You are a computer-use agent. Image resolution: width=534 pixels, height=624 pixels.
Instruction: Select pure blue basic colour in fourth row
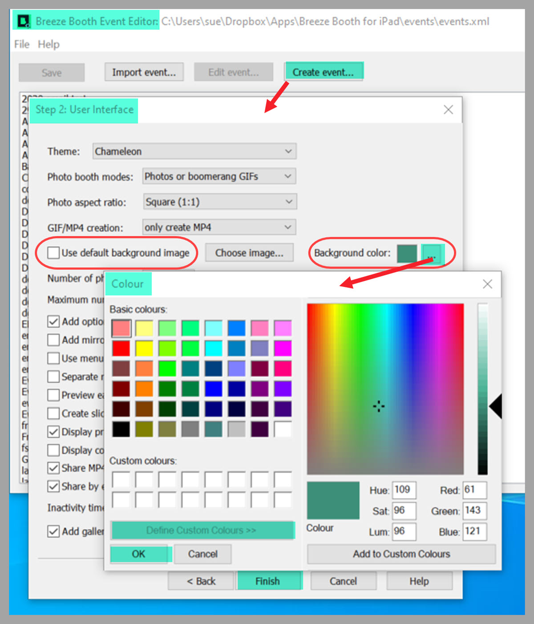click(214, 389)
